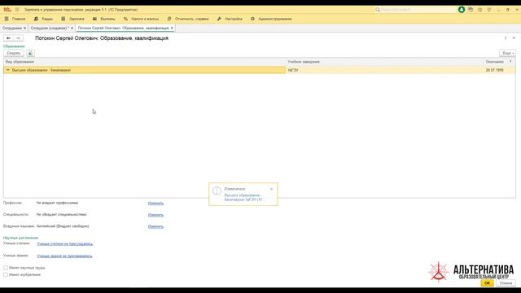Open the Администрирование section
This screenshot has height=293, width=521.
pos(271,19)
